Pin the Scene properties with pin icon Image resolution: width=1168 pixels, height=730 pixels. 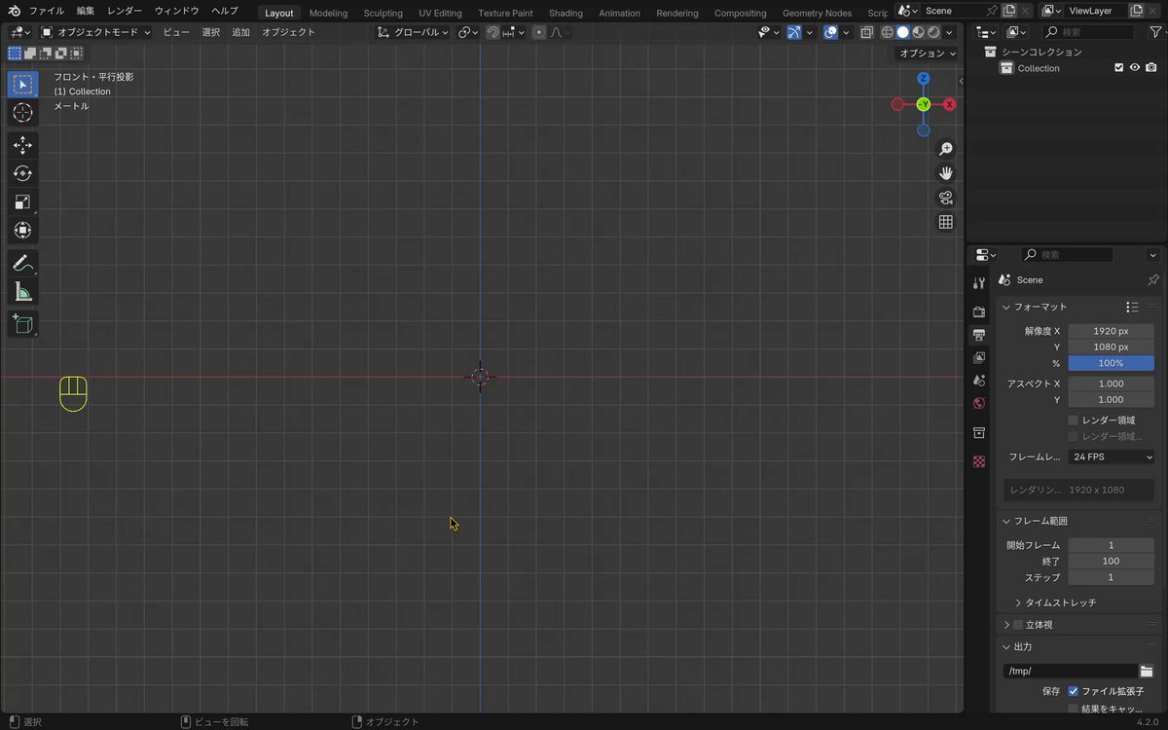point(1153,279)
